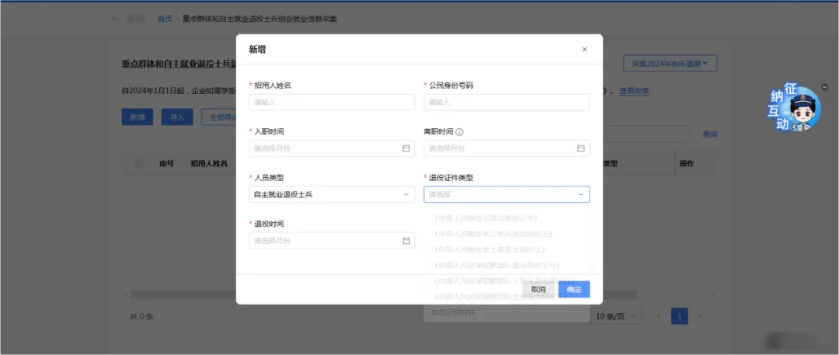Click the 公民身份号码 input field

tap(507, 102)
